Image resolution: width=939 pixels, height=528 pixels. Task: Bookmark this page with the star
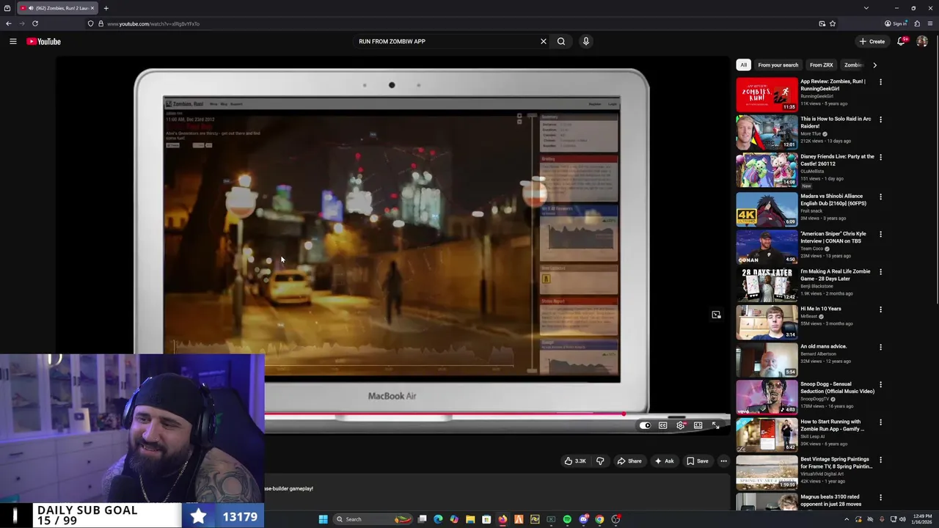tap(832, 23)
